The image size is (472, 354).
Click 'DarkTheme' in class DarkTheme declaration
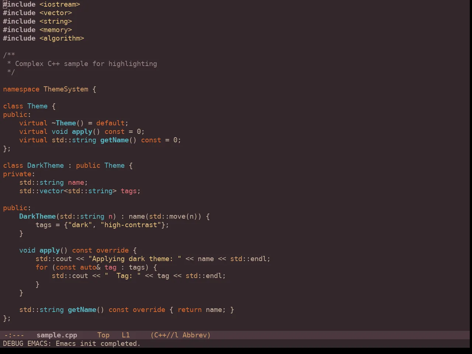[x=45, y=166]
